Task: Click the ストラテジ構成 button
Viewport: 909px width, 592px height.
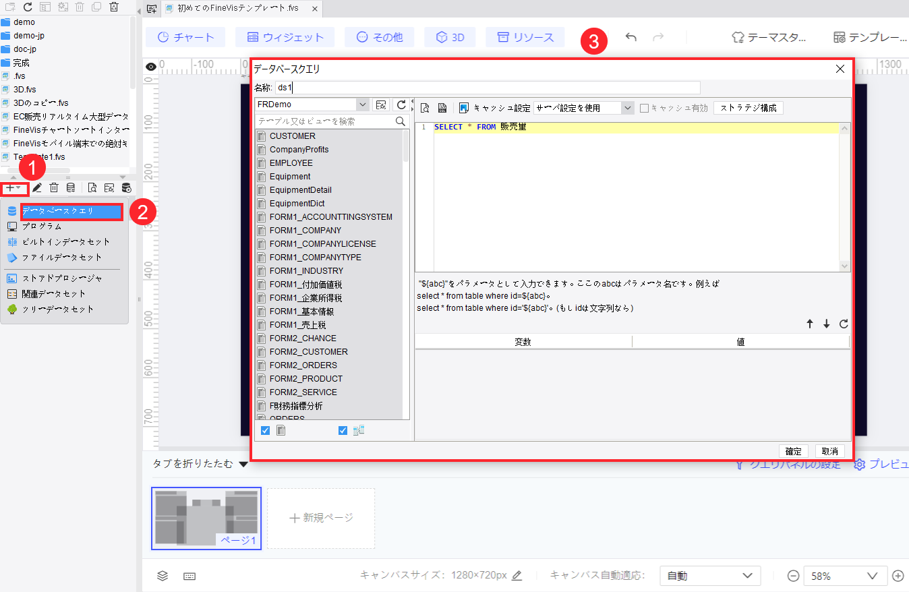Action: pyautogui.click(x=749, y=108)
